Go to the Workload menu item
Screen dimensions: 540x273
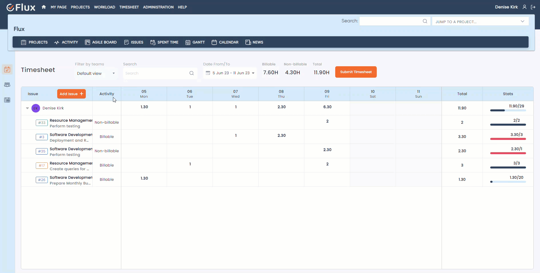pyautogui.click(x=104, y=7)
